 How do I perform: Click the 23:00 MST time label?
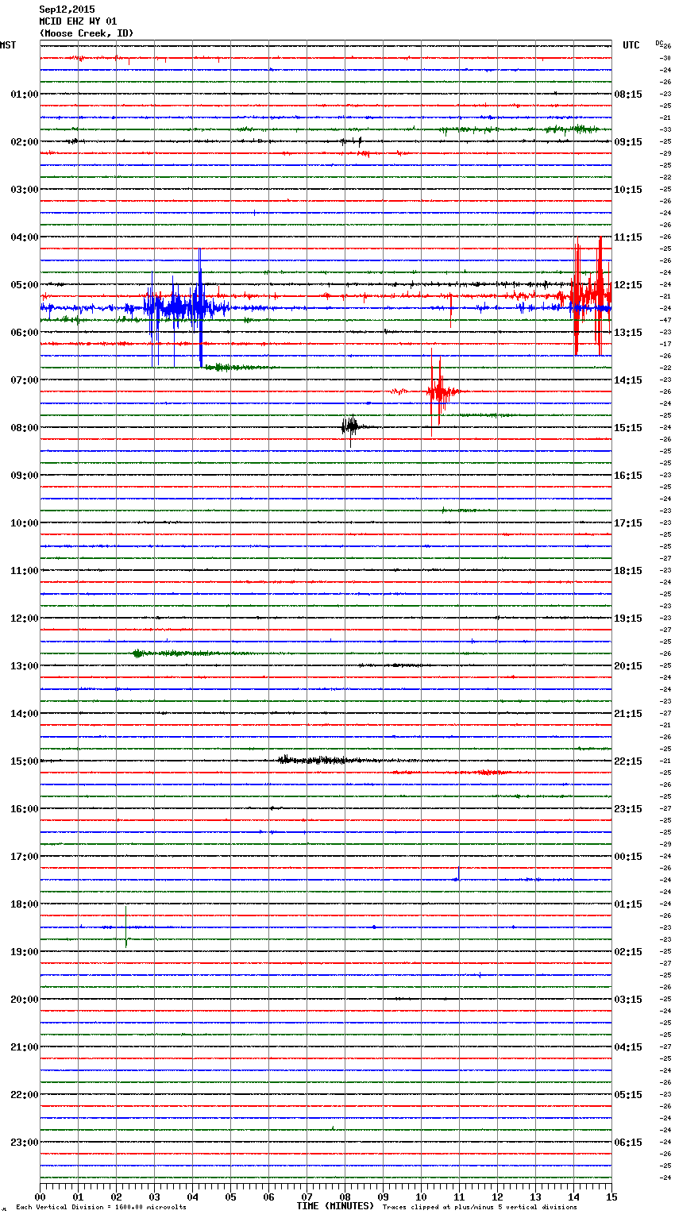(x=24, y=1143)
